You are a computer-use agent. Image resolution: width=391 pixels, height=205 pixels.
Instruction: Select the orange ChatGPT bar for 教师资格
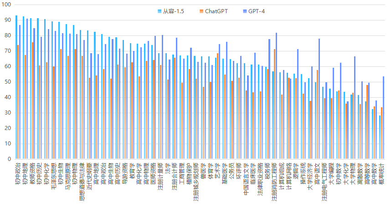(x=32, y=101)
